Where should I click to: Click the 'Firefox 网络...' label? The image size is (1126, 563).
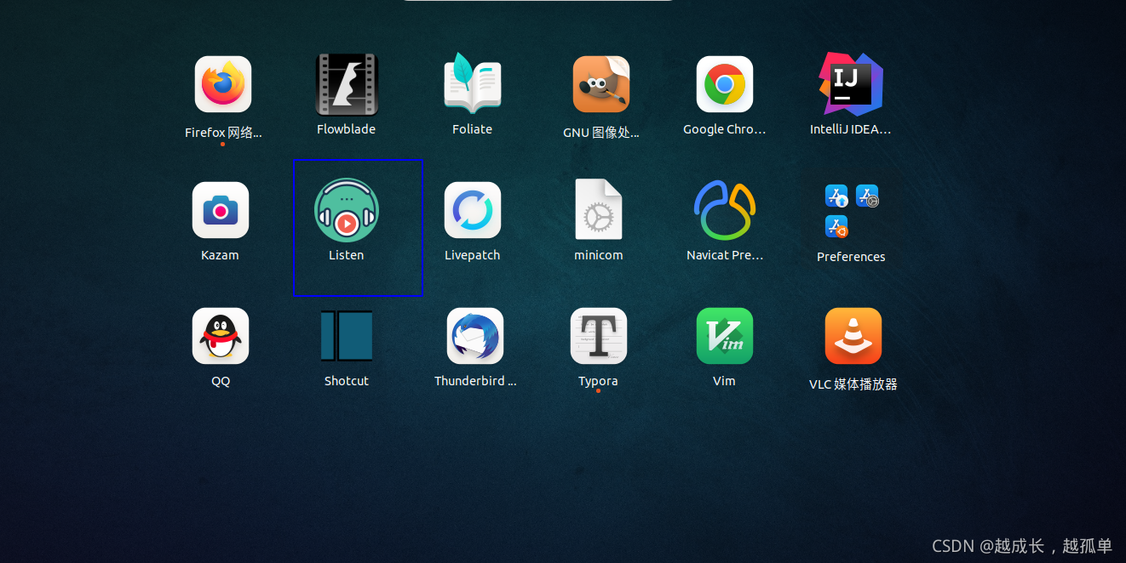pos(223,133)
